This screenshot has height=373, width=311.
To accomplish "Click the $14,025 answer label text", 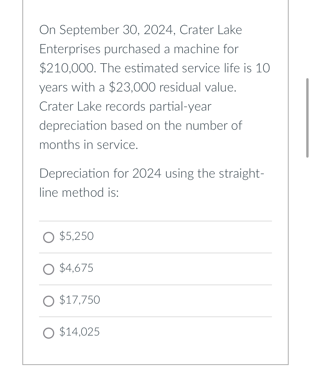I will (80, 332).
